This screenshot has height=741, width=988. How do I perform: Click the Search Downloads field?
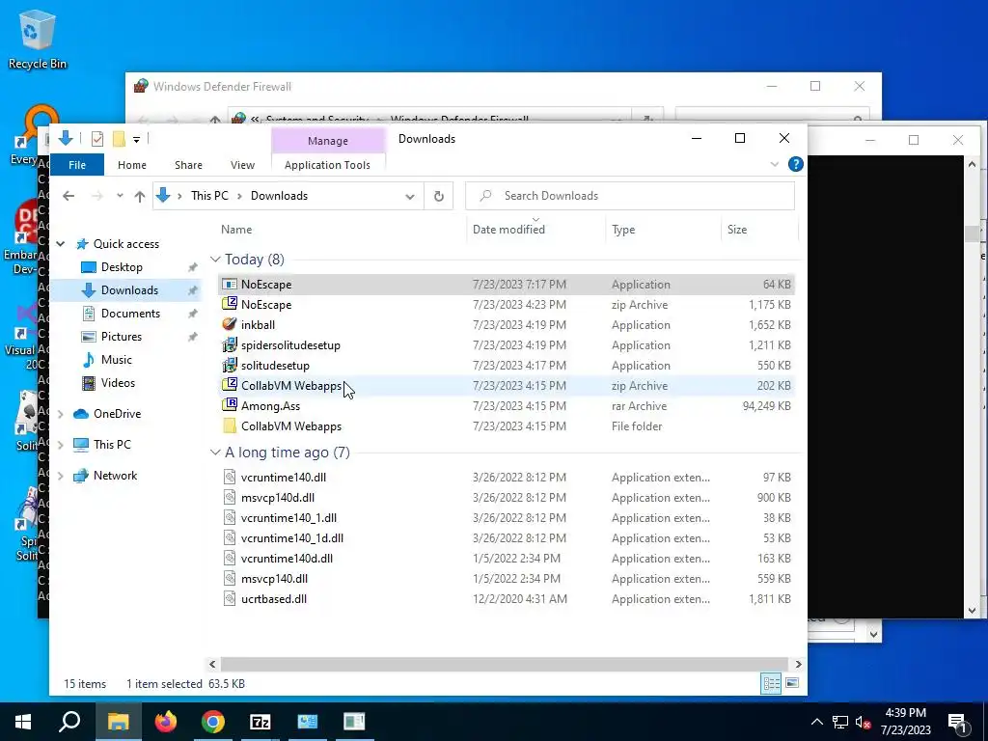(x=629, y=196)
